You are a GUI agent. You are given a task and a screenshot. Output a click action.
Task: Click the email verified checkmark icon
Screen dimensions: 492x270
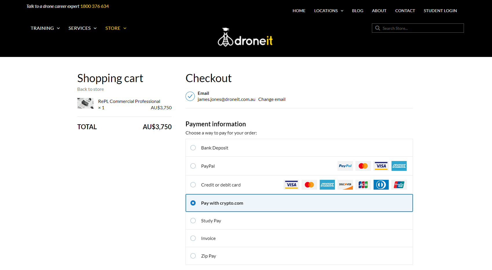tap(190, 96)
